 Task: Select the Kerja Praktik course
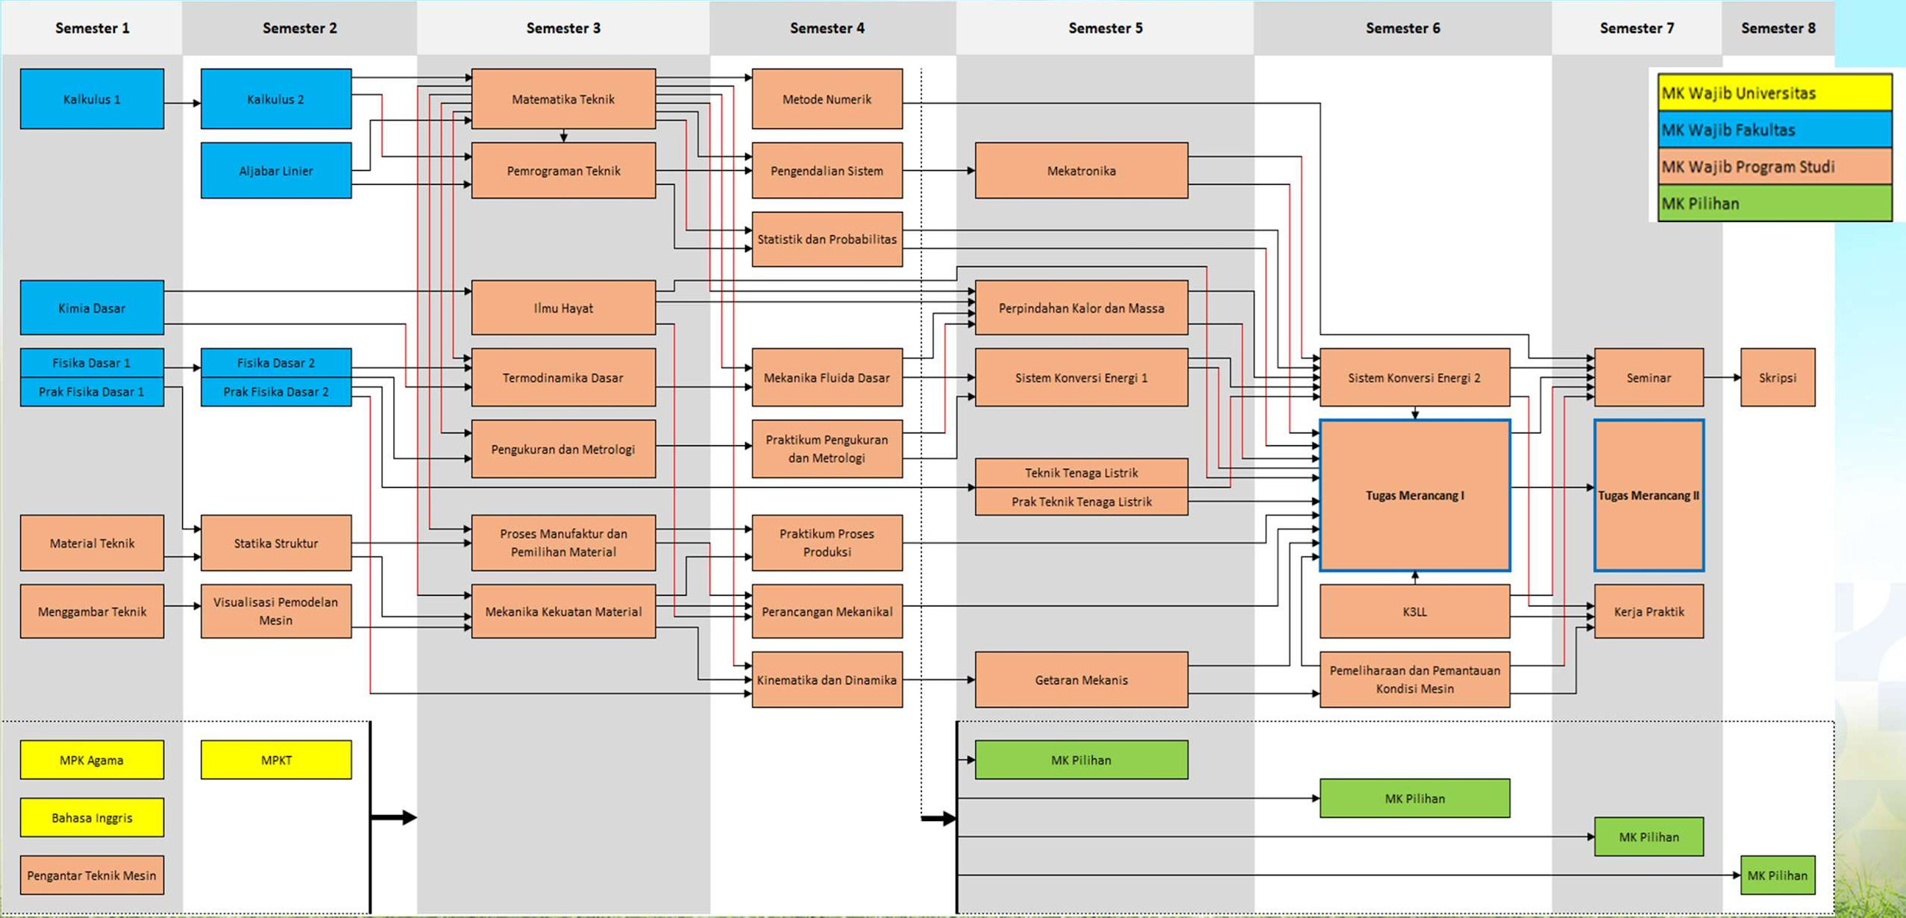(x=1648, y=611)
